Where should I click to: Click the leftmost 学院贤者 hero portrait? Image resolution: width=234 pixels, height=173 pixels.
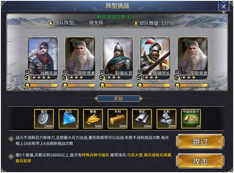pyautogui.click(x=80, y=59)
